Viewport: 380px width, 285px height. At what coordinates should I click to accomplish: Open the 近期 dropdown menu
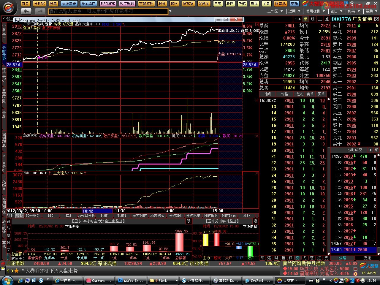tap(294, 11)
